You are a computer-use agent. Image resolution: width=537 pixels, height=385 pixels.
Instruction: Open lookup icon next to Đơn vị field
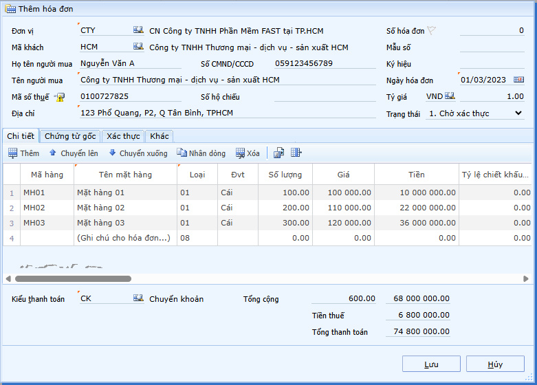(138, 31)
